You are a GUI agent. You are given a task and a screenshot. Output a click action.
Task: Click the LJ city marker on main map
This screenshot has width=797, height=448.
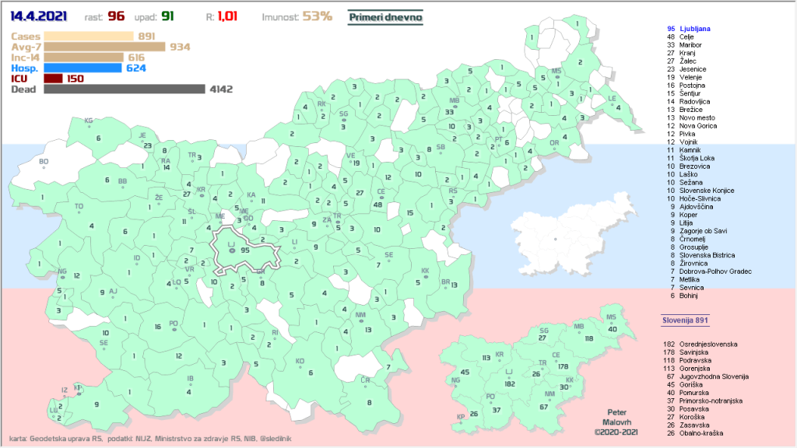231,250
